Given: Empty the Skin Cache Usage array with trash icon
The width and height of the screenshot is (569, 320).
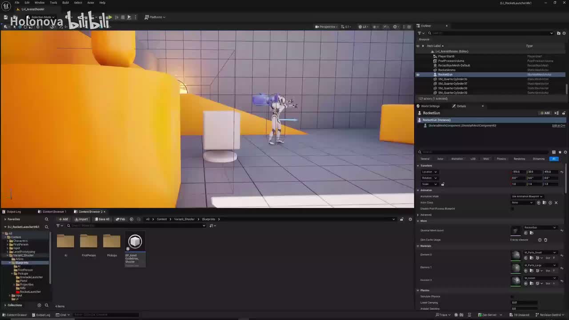Looking at the screenshot, I should pos(545,240).
